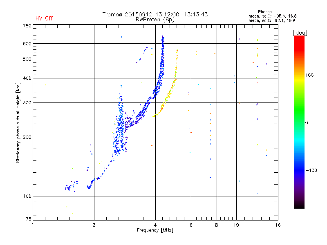Click the 'Phases' header text

[x=264, y=12]
